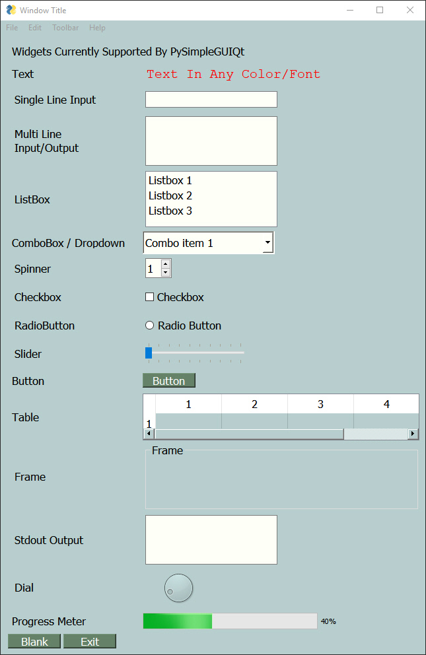
Task: Select the Radio Button option
Action: click(x=149, y=326)
